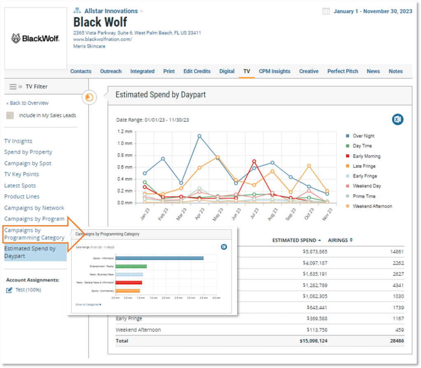Switch to the CPM Insights tab

coord(274,71)
